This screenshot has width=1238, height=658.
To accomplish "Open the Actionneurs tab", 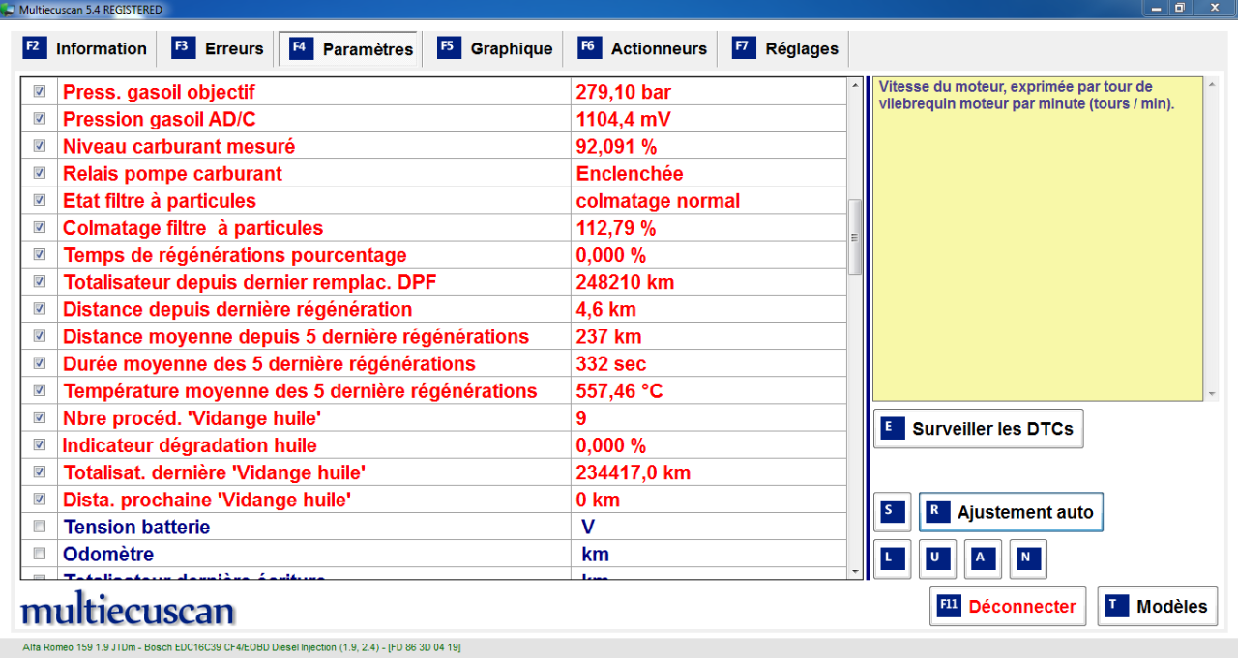I will click(x=642, y=48).
